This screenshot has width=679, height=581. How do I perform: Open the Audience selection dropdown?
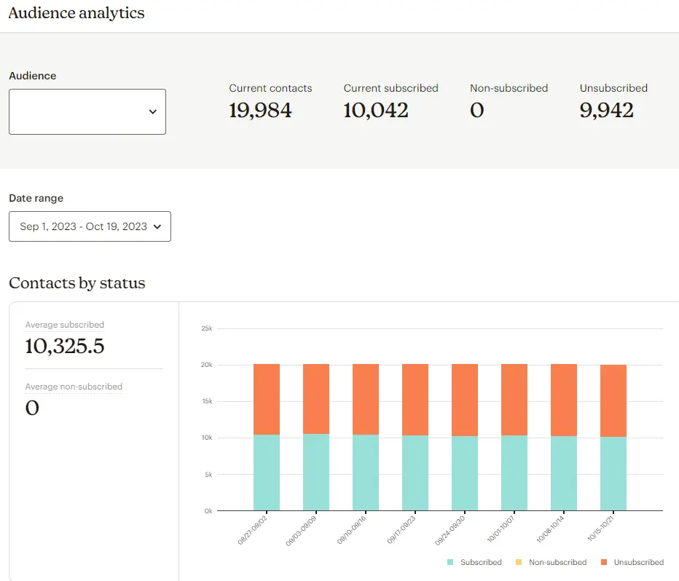click(x=87, y=111)
